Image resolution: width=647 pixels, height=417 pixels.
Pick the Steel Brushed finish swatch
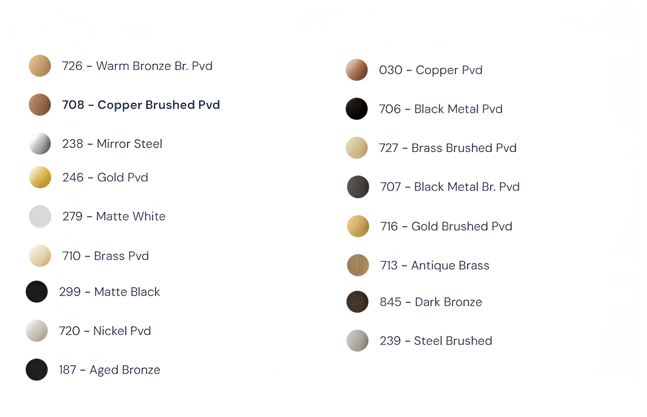pos(357,341)
